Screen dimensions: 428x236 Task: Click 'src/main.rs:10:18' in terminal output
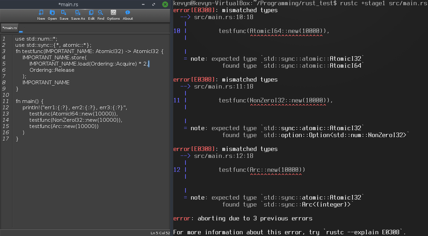tap(223, 17)
